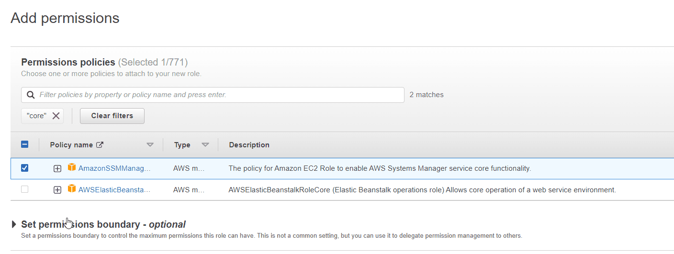
Task: Click the magnifier icon in the filter box
Action: tap(31, 95)
